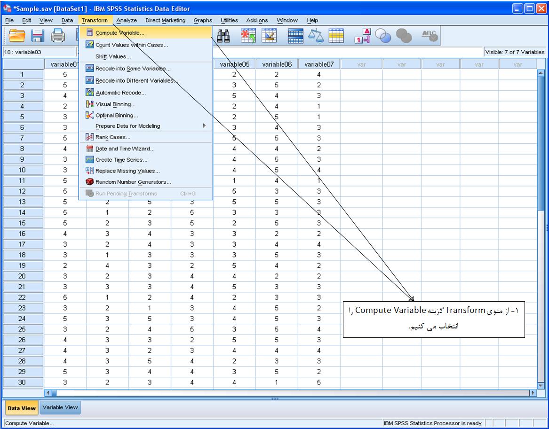Click the first empty 'var' column header
Image resolution: width=549 pixels, height=429 pixels.
(361, 64)
